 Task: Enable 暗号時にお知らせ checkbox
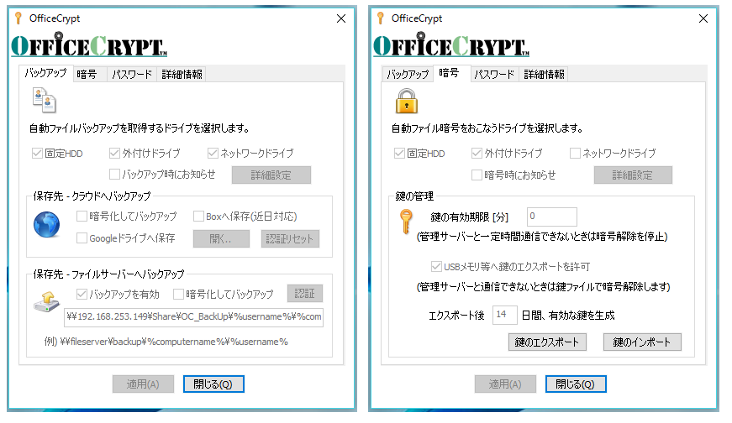(477, 175)
